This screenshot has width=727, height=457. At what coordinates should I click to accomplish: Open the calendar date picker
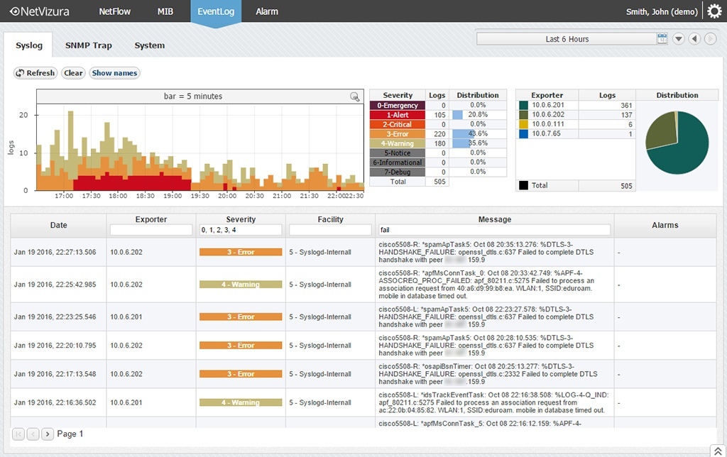[662, 39]
